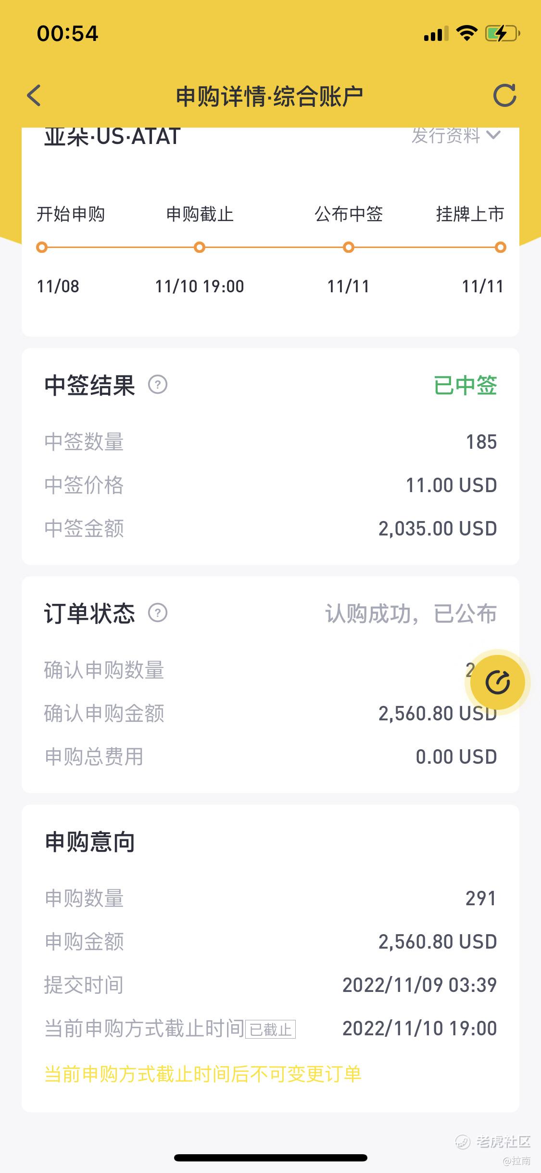Viewport: 541px width, 1173px height.
Task: Tap the chevron next to 发行资料
Action: point(493,135)
